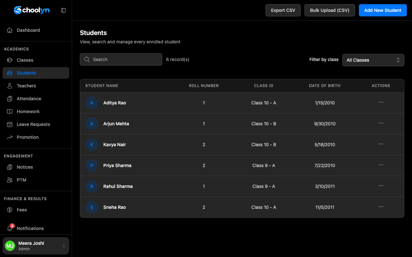Click the Date of Birth column header
This screenshot has width=412, height=257.
tap(325, 86)
